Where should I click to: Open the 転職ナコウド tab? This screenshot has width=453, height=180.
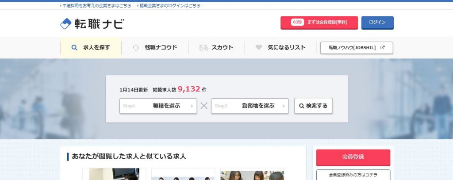[155, 48]
